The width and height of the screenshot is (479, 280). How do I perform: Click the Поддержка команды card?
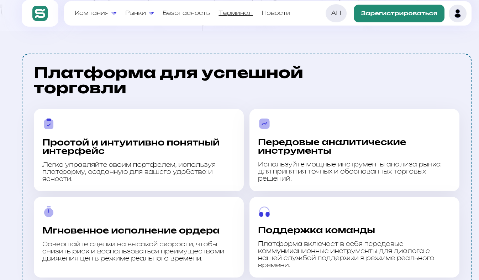(x=354, y=237)
